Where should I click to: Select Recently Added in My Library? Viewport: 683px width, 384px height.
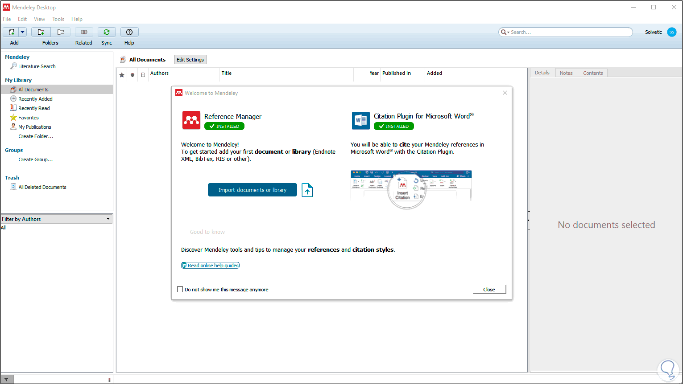coord(35,99)
